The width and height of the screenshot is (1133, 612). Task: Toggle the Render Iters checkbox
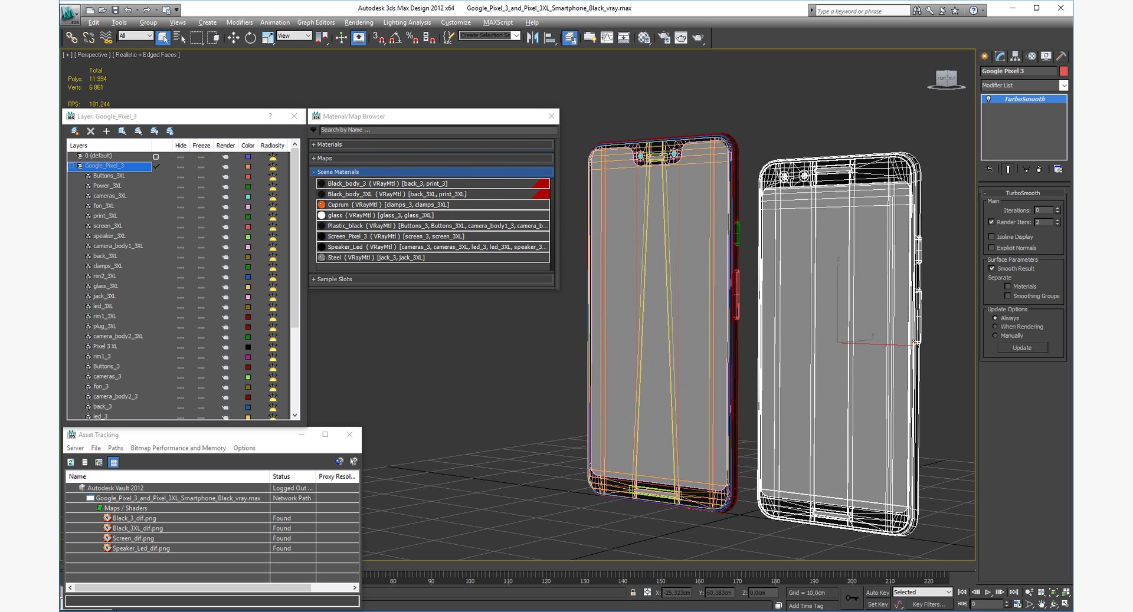[991, 222]
